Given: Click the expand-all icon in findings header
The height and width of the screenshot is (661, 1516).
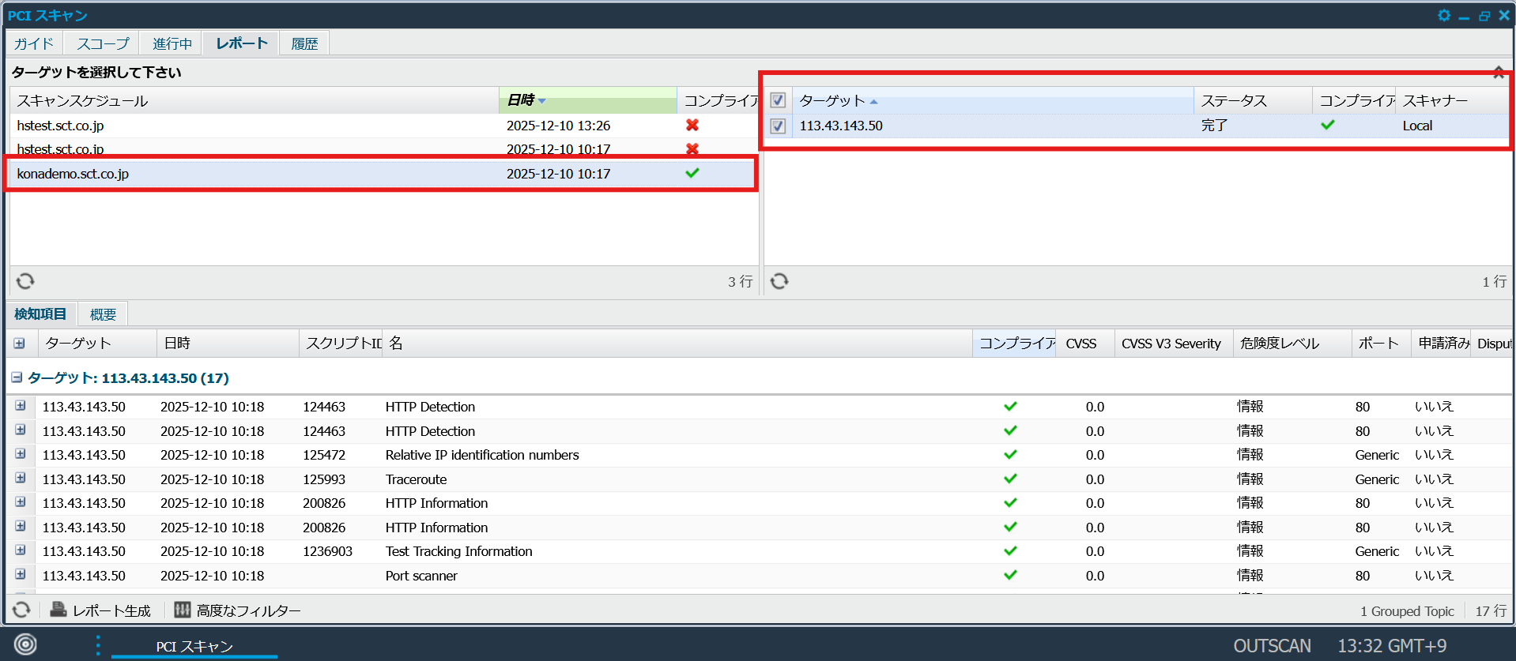Looking at the screenshot, I should 20,344.
